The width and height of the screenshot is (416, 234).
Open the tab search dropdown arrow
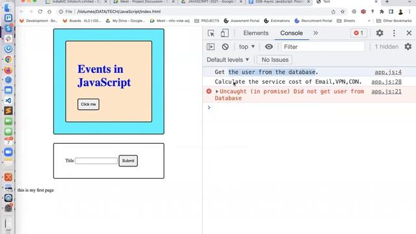409,2
